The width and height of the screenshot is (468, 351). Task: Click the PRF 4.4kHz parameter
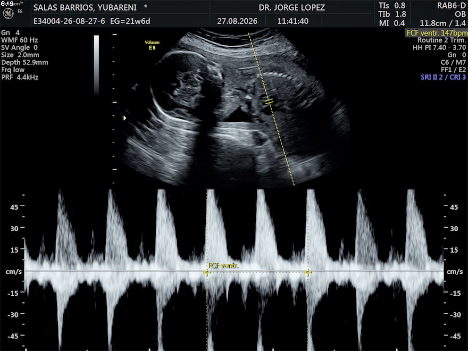coord(20,77)
